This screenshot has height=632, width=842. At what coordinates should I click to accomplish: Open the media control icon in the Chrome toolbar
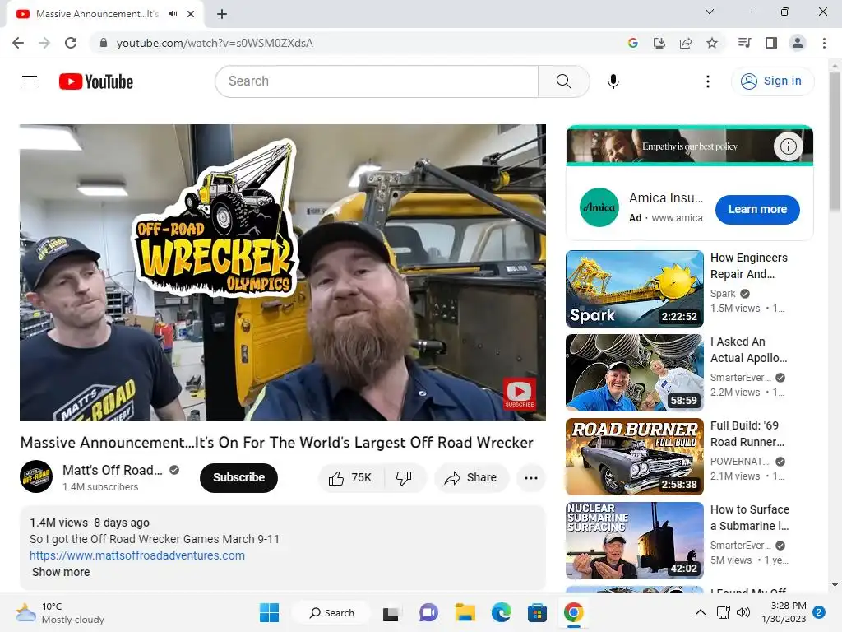744,43
